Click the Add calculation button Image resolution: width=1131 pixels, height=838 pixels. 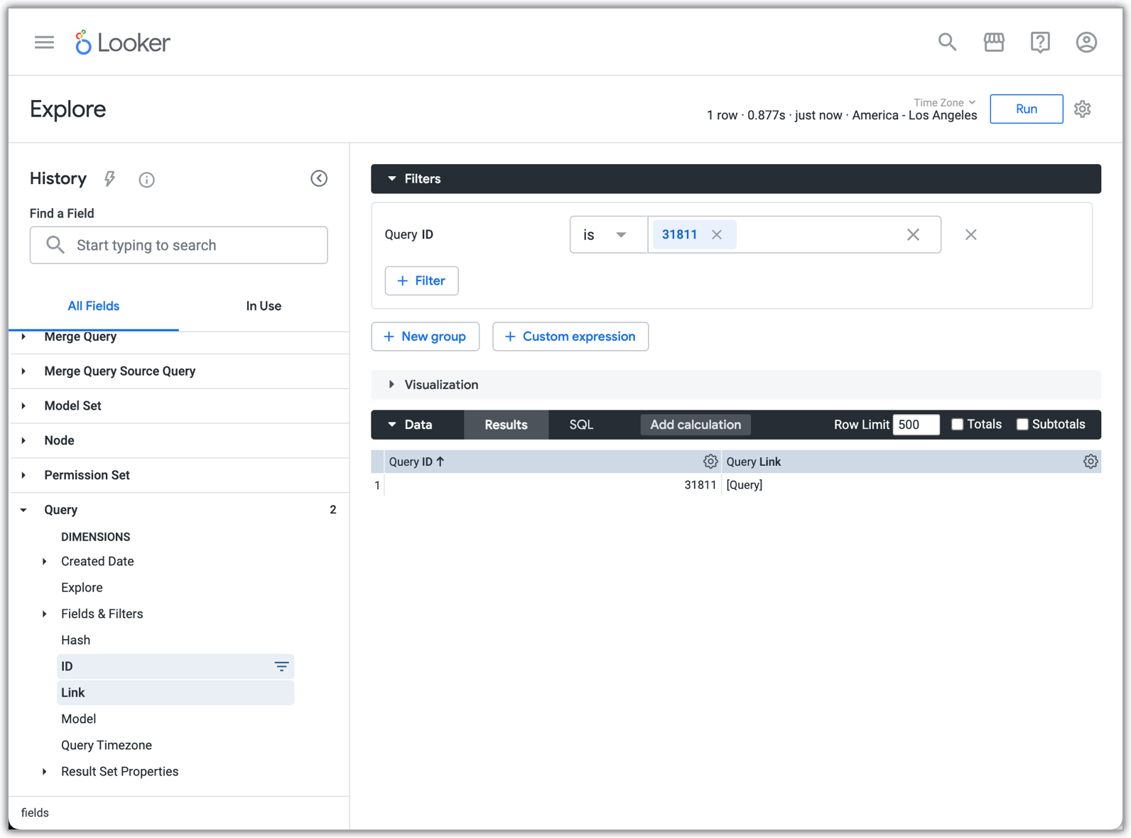pyautogui.click(x=695, y=425)
